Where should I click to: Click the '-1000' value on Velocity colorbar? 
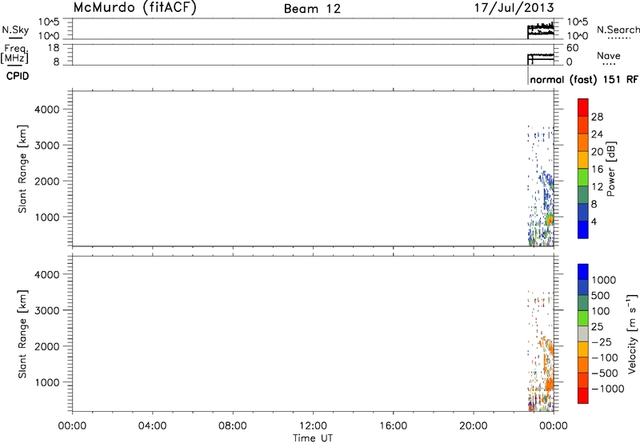tap(608, 389)
